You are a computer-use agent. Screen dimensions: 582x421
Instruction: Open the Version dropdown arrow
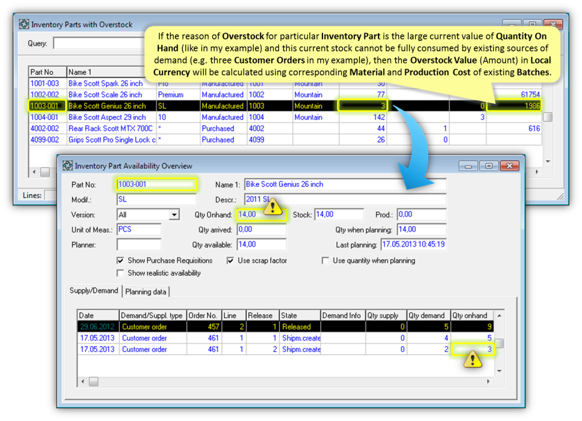coord(174,215)
